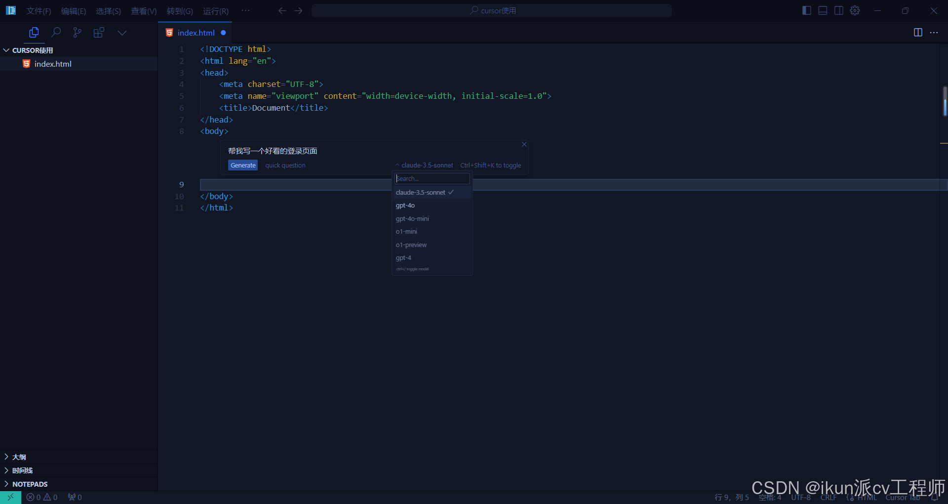Select o1-preview model
Image resolution: width=948 pixels, height=504 pixels.
(432, 245)
